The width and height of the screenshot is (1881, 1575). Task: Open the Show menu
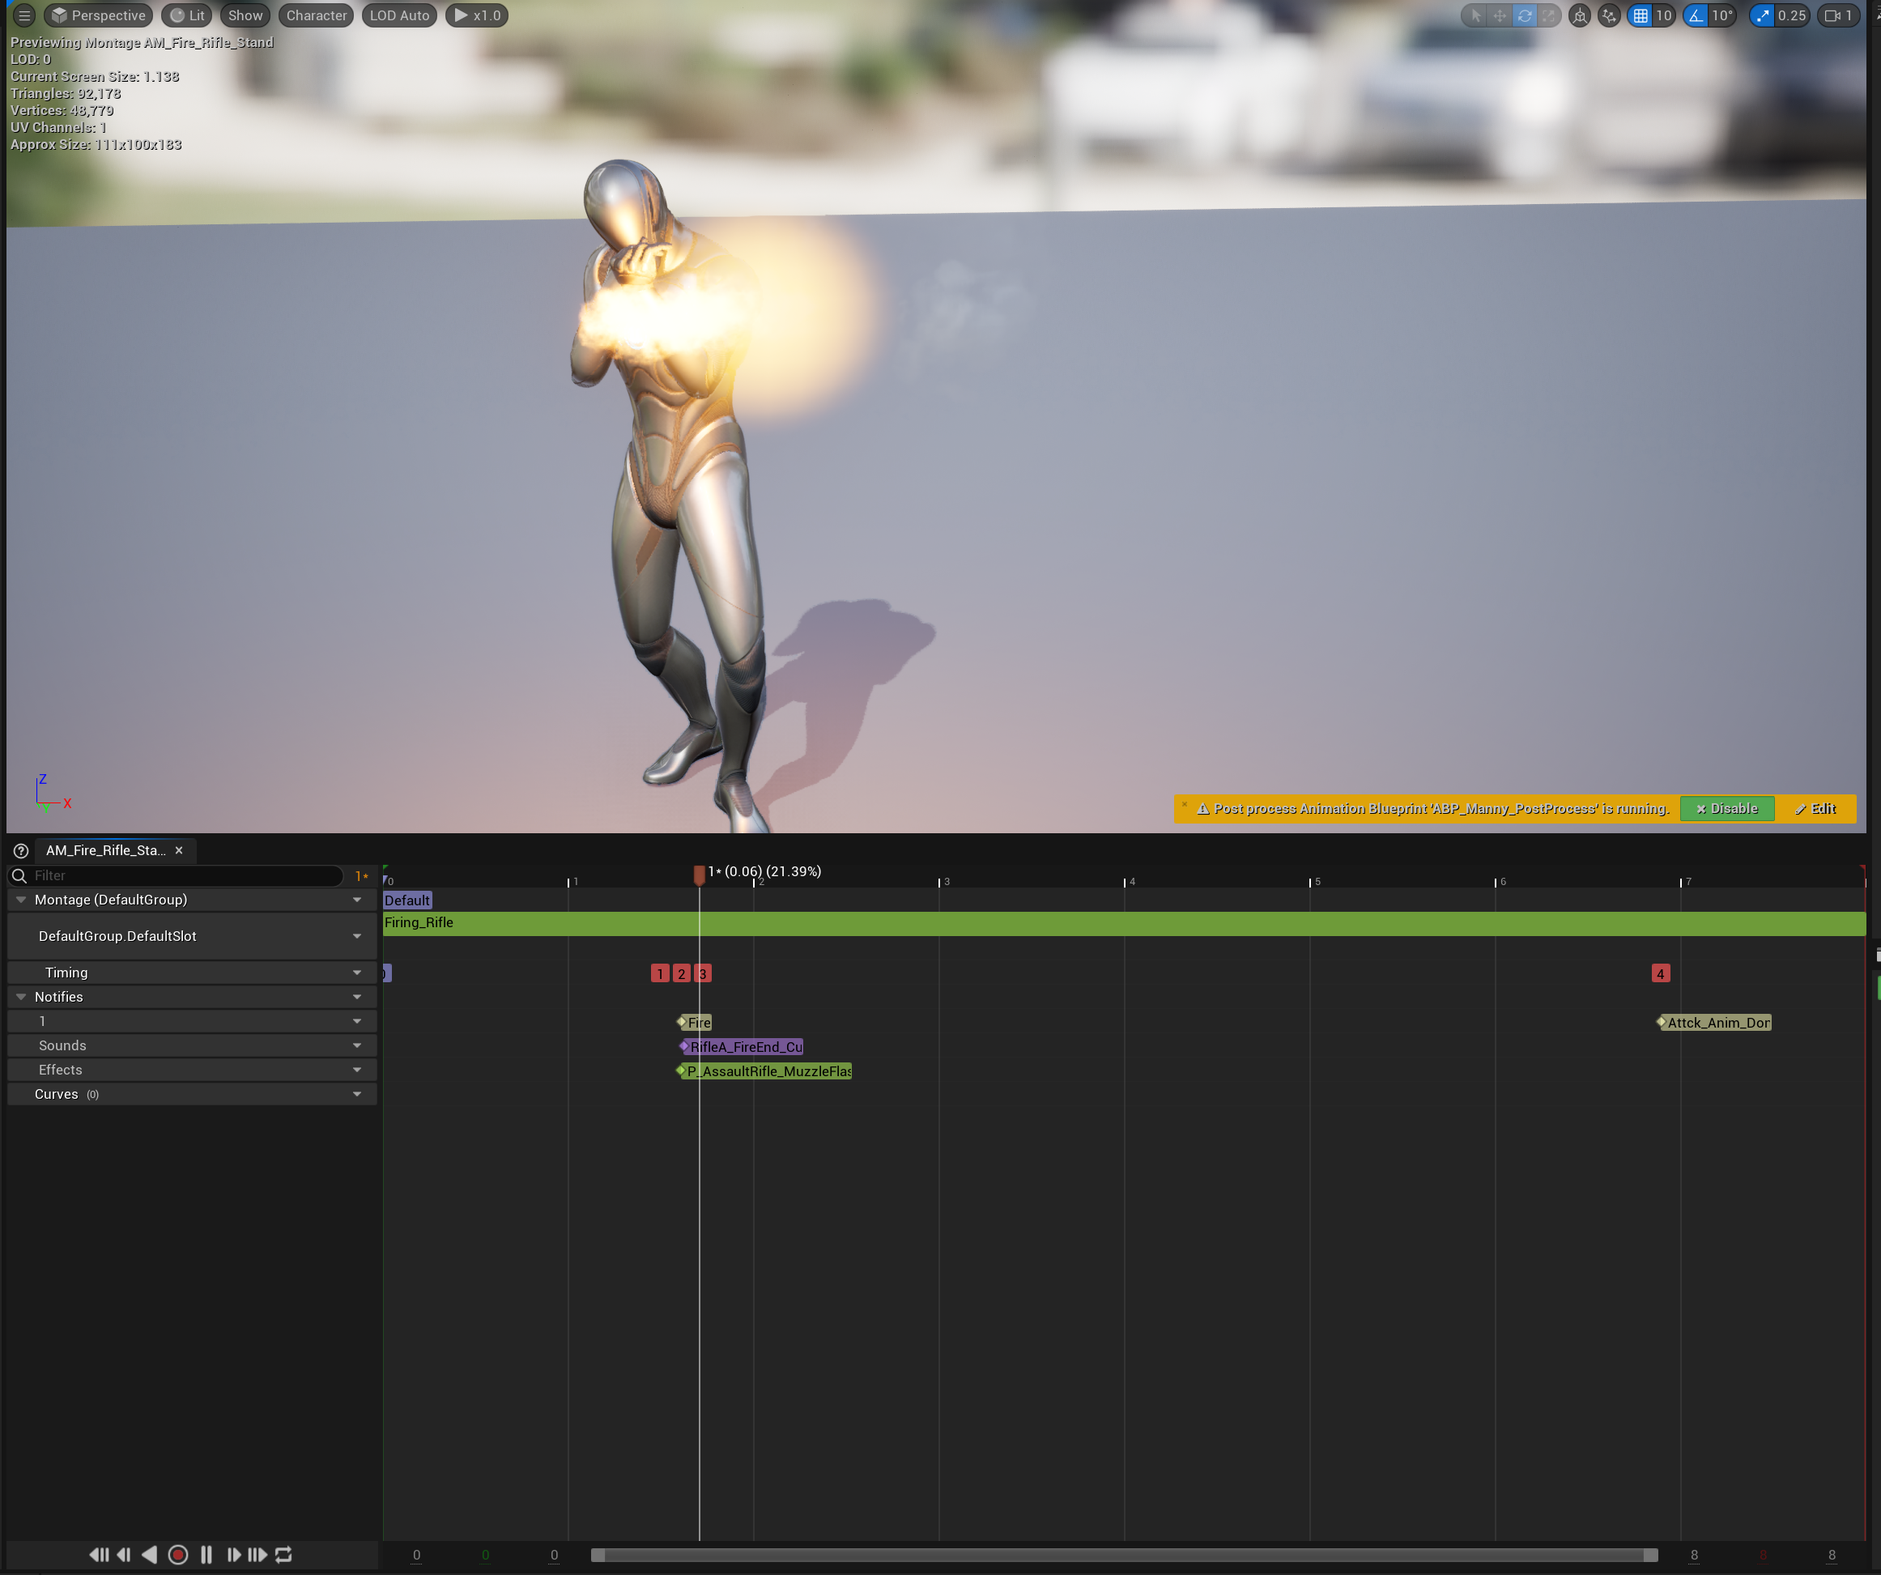(x=245, y=15)
